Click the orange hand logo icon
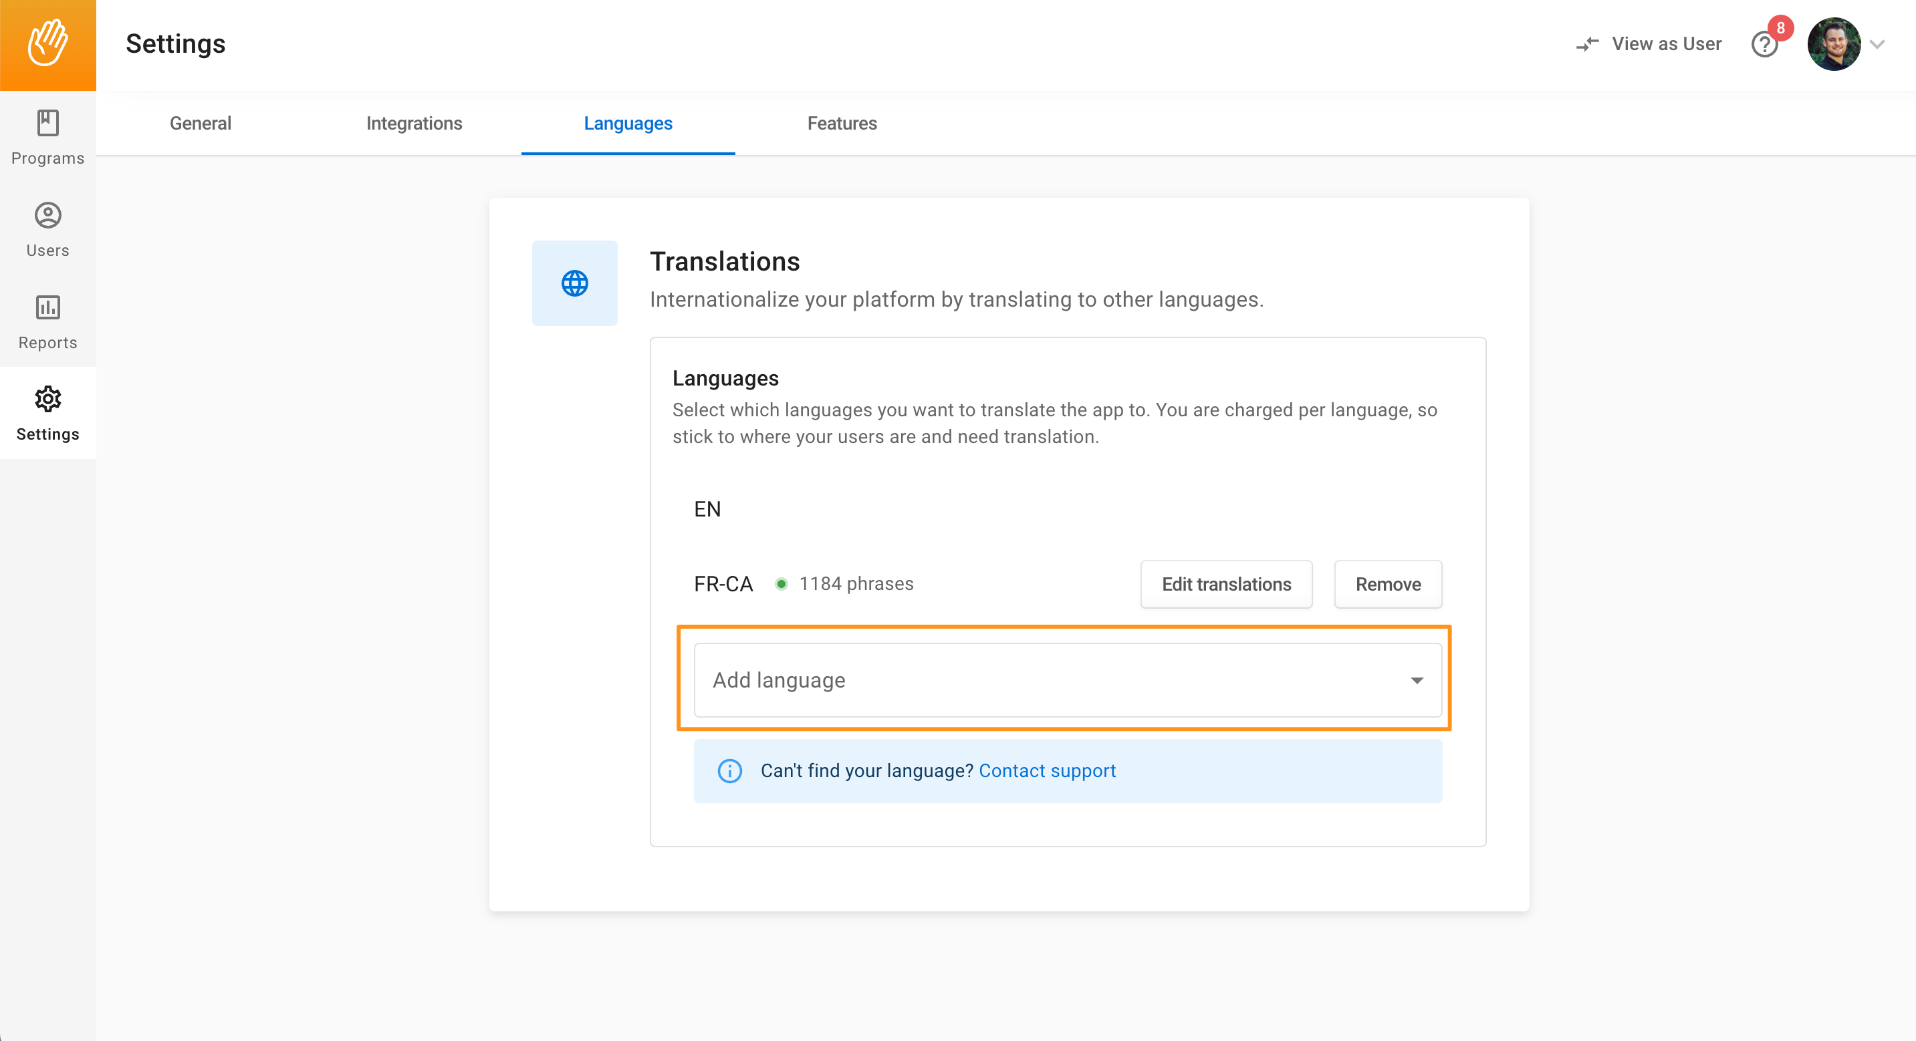This screenshot has width=1916, height=1041. point(47,44)
